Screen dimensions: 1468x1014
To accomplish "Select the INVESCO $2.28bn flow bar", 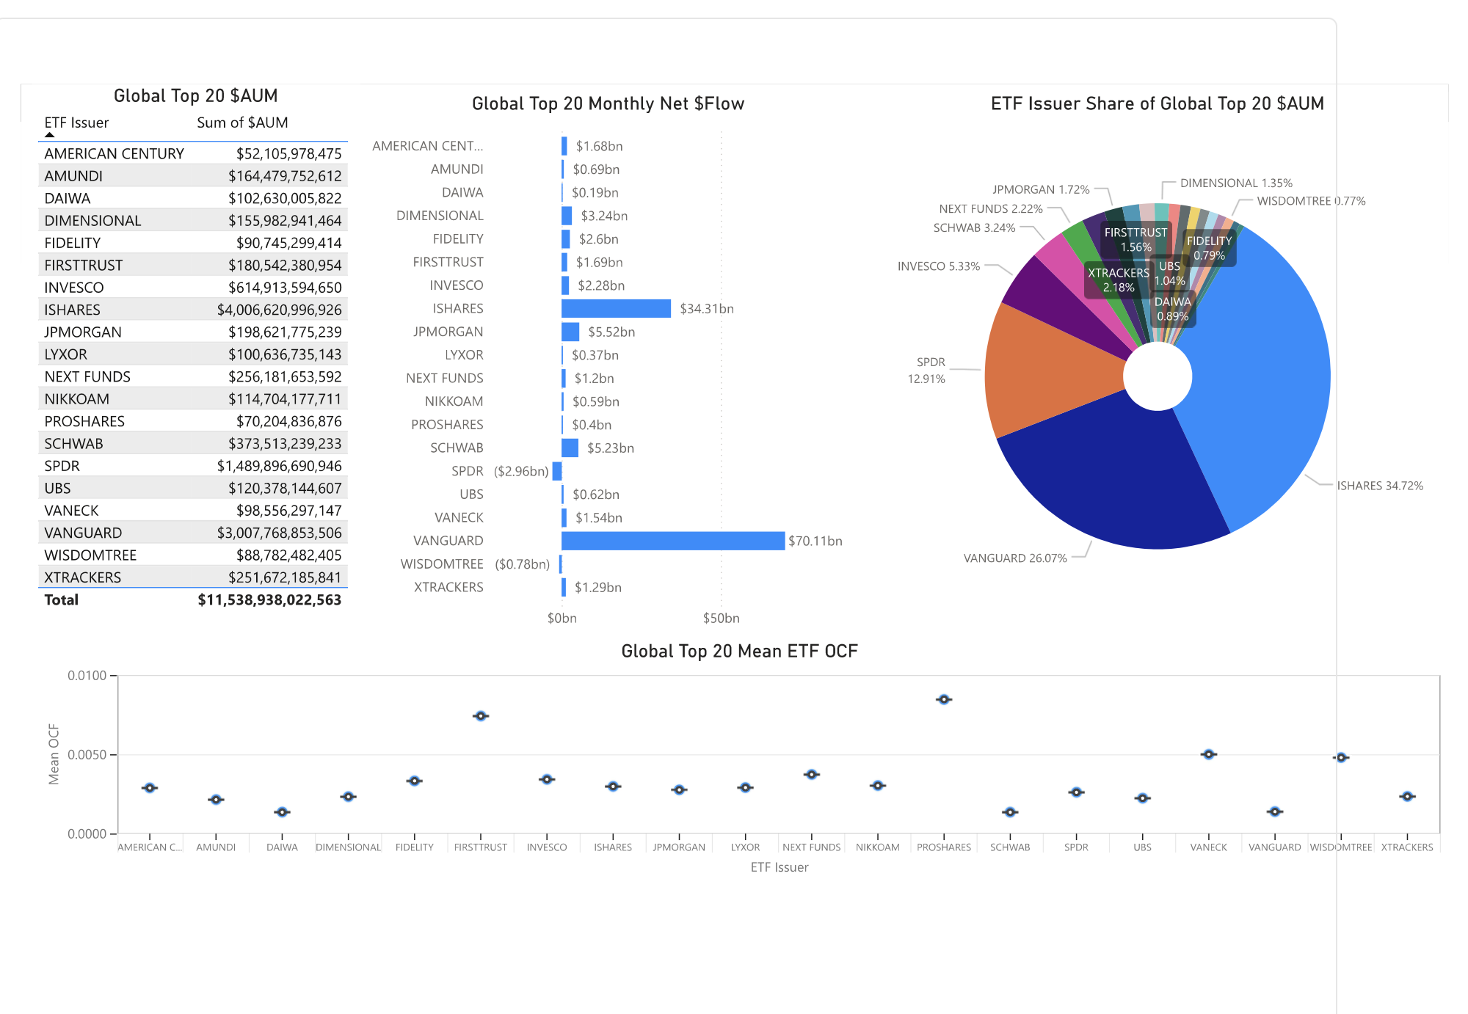I will pyautogui.click(x=565, y=285).
